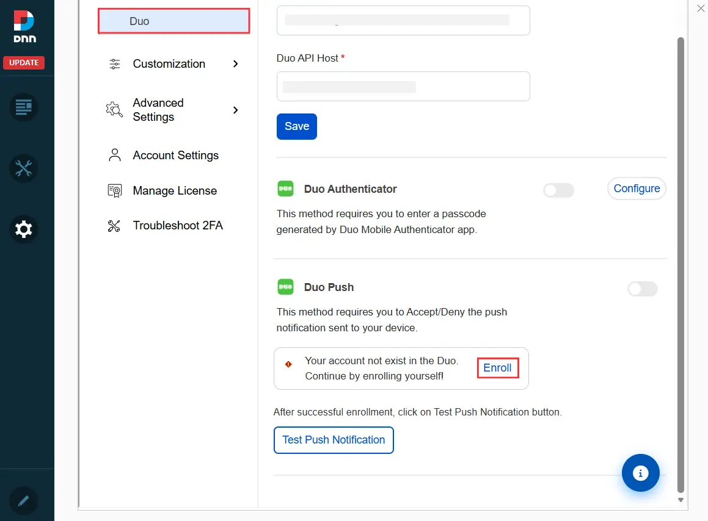Click the DNN logo icon
This screenshot has width=708, height=521.
click(x=24, y=27)
